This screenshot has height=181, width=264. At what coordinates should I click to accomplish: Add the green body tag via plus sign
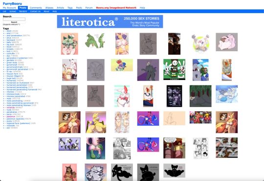[3, 62]
